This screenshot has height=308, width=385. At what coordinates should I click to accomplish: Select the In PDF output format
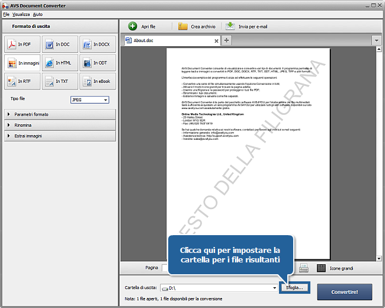click(x=22, y=44)
